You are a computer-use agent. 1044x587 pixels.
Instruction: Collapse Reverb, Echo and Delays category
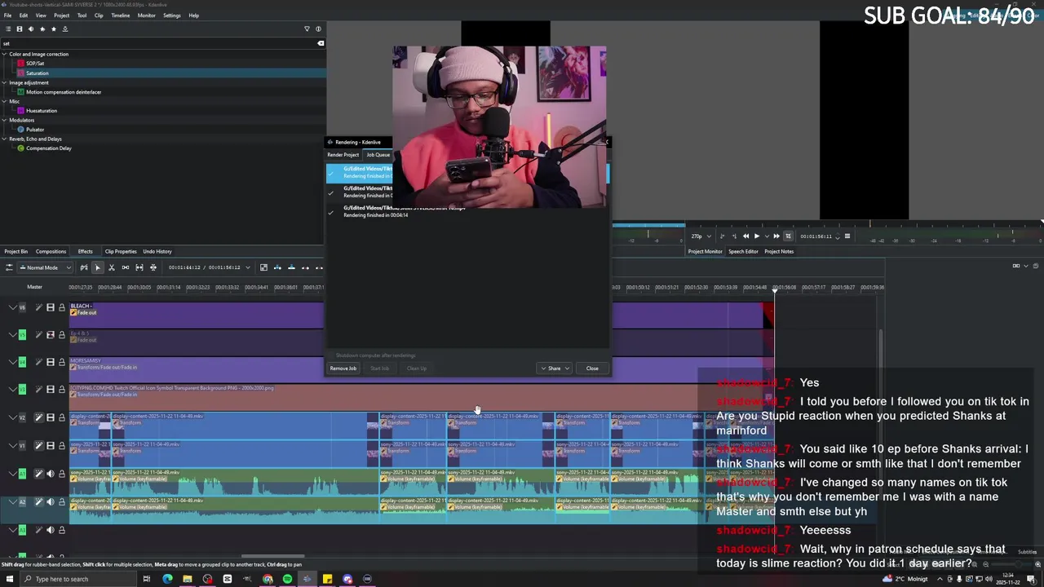coord(4,139)
